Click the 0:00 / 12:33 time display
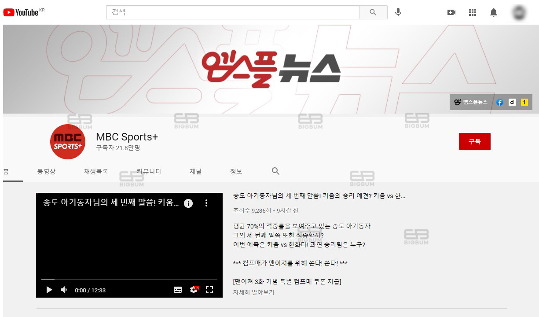 pos(90,290)
